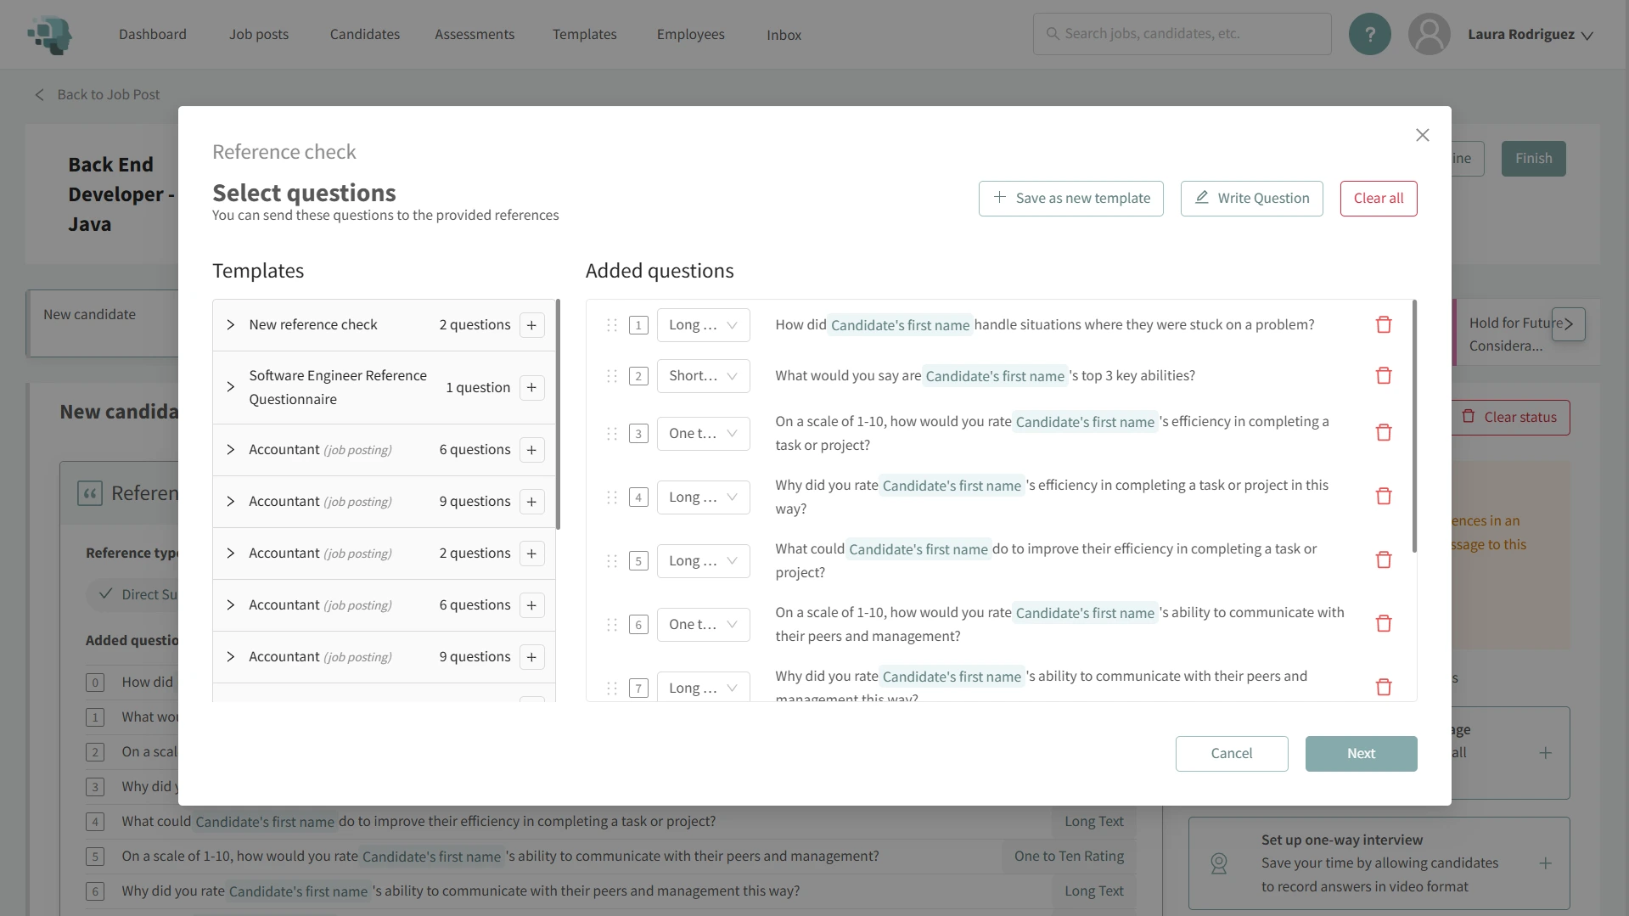Click the search jobs and candidates field
This screenshot has width=1629, height=916.
click(1182, 34)
